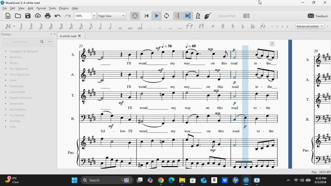Undock the Palettes panel
331x186 pixels.
point(51,34)
